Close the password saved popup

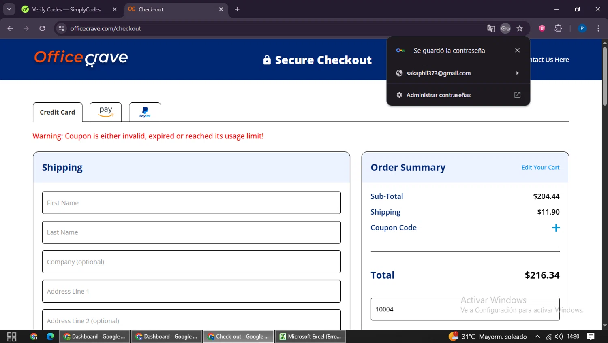pos(517,50)
